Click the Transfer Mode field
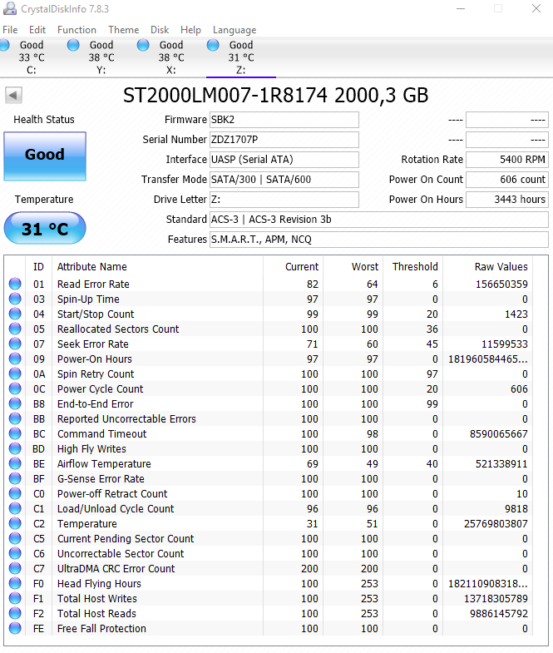Viewport: 553px width, 653px height. click(x=284, y=180)
